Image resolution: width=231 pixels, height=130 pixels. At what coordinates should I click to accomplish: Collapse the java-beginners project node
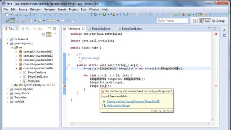pos(8,43)
